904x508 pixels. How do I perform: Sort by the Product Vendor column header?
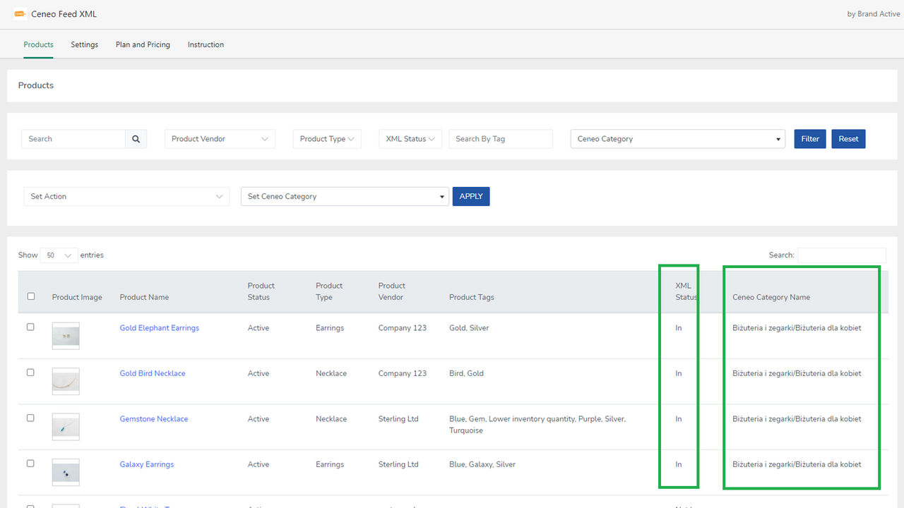(392, 291)
